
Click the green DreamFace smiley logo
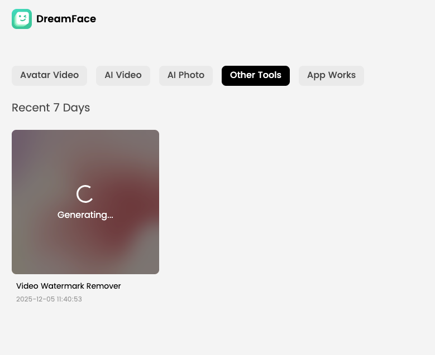point(22,19)
